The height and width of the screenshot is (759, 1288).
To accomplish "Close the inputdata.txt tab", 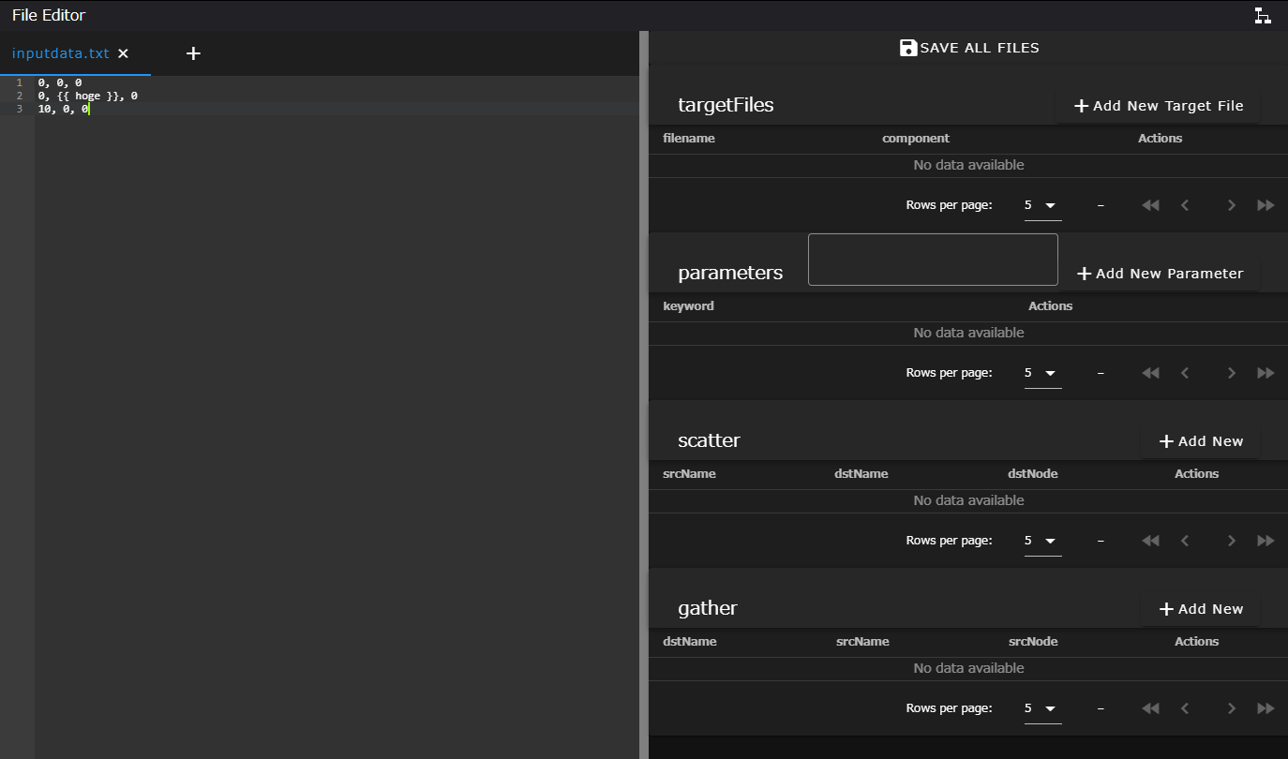I will pyautogui.click(x=123, y=53).
